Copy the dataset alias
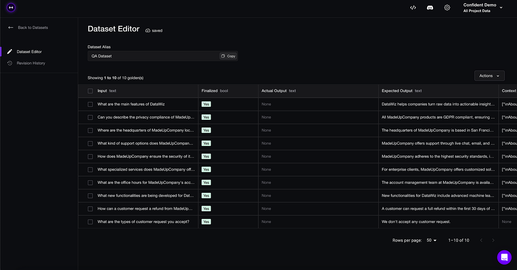The image size is (517, 270). tap(228, 56)
